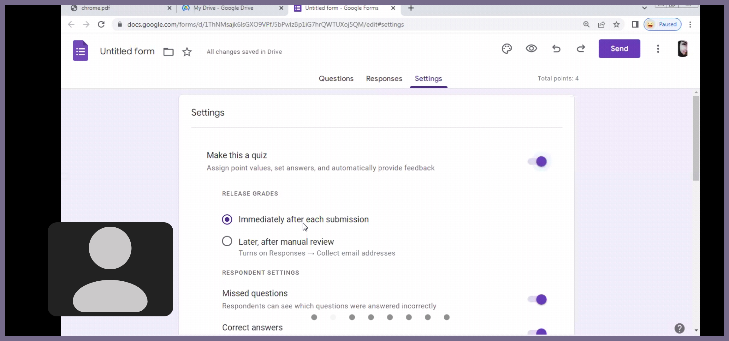Expand the tab search chevron
The image size is (729, 341).
[x=644, y=8]
